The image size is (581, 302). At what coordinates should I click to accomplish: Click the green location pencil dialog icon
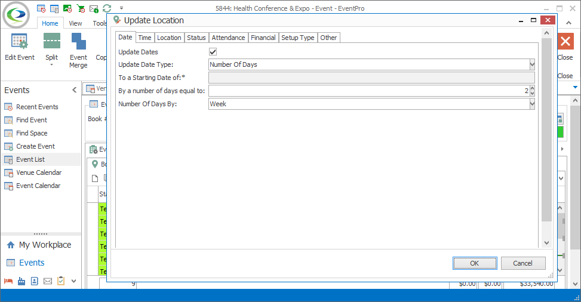point(117,20)
